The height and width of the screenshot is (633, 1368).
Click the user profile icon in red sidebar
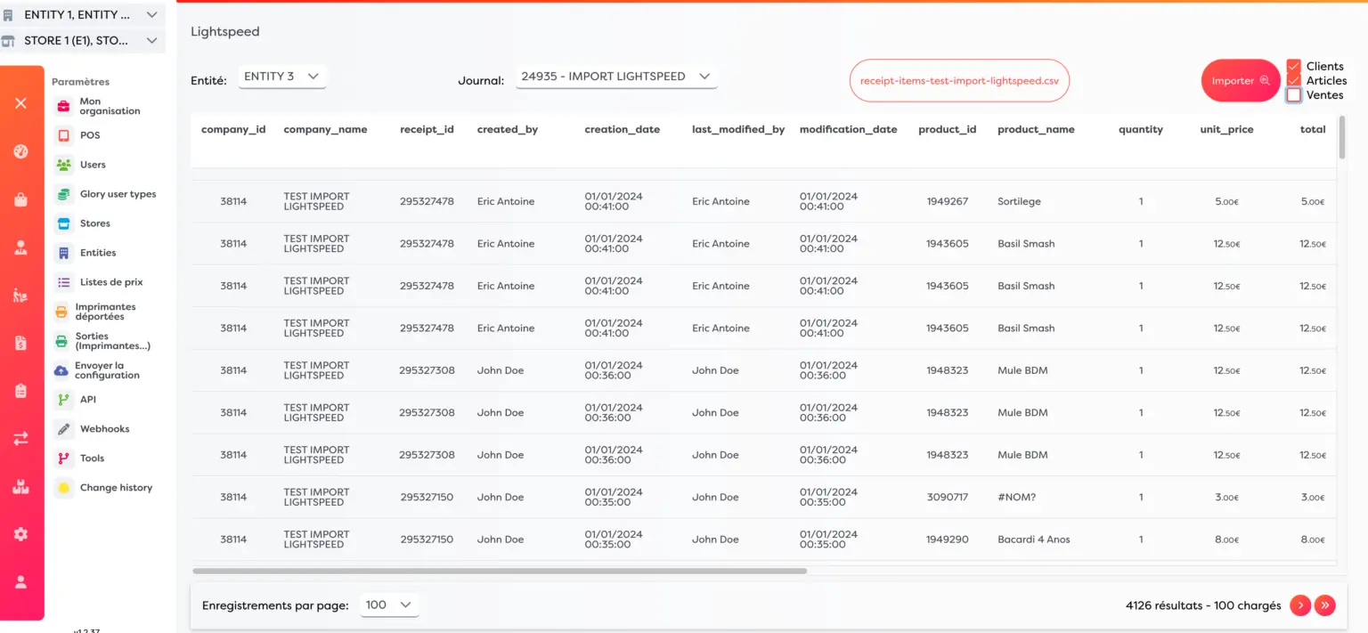(x=20, y=582)
